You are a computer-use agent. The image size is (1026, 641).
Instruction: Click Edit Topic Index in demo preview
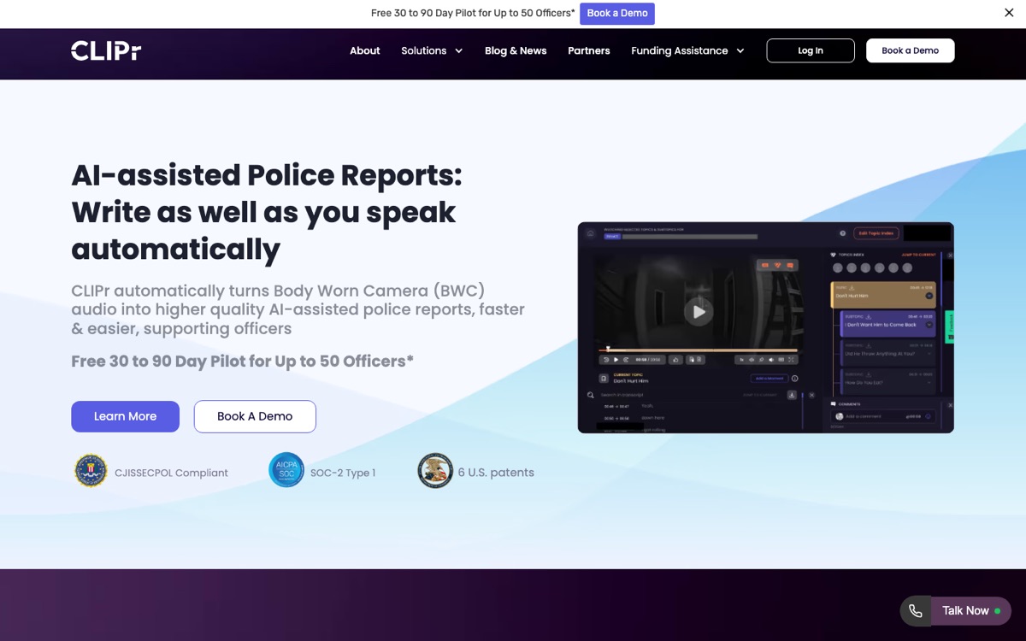click(876, 233)
